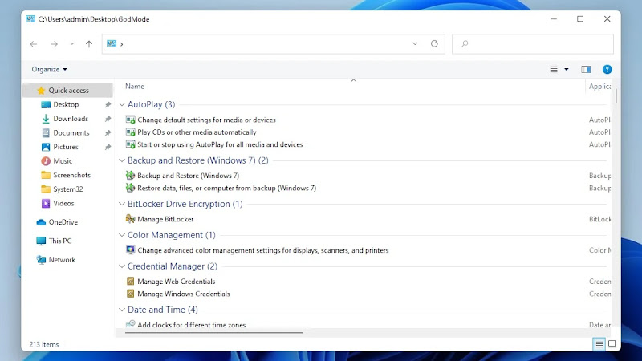This screenshot has height=361, width=642.
Task: Click icon beside Backup and Restore (Windows 7) item
Action: coord(130,176)
